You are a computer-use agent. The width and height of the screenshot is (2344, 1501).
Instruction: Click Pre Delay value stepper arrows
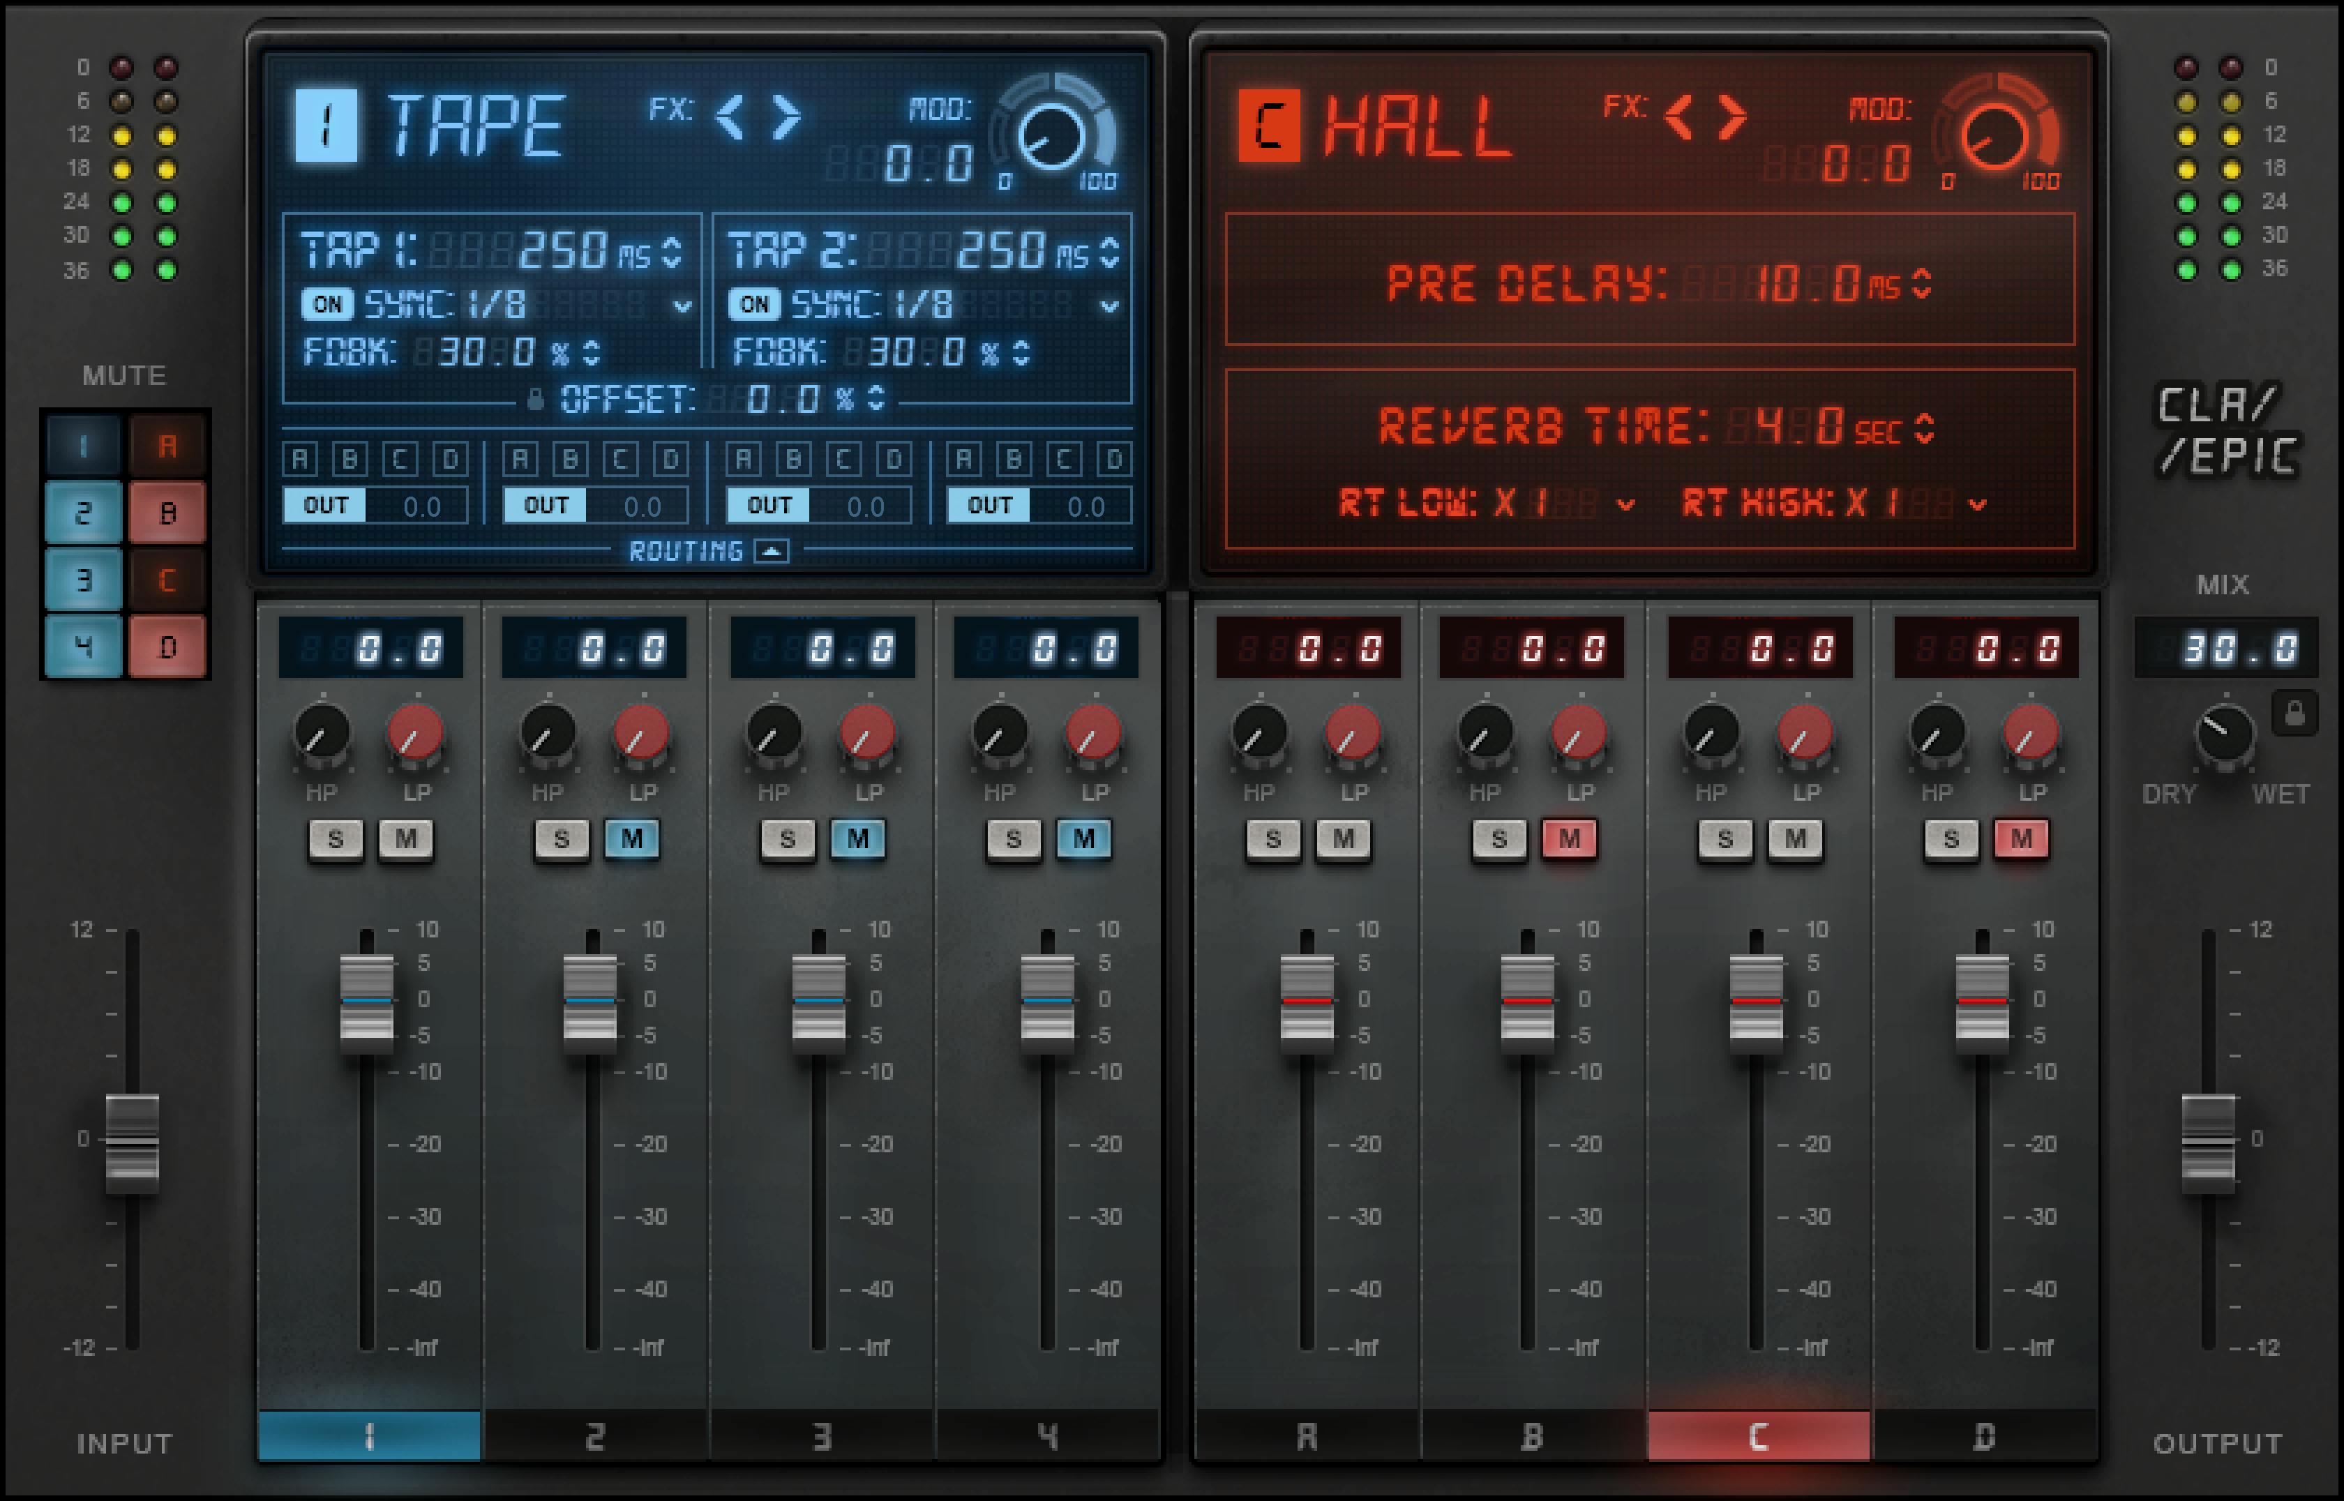[1921, 284]
